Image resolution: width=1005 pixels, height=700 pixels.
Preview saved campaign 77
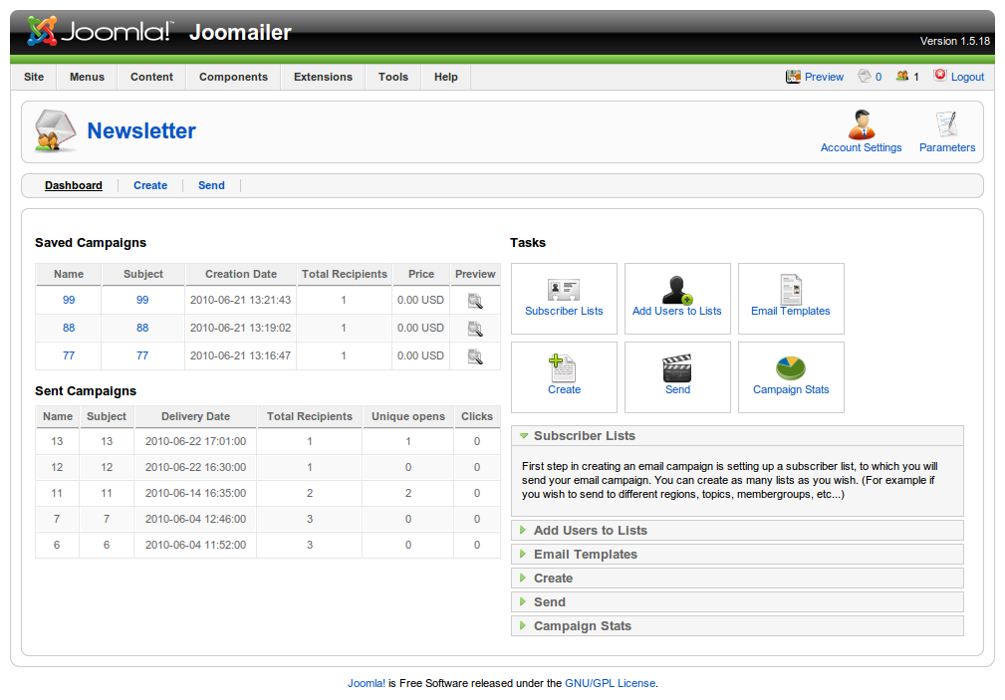pyautogui.click(x=475, y=356)
